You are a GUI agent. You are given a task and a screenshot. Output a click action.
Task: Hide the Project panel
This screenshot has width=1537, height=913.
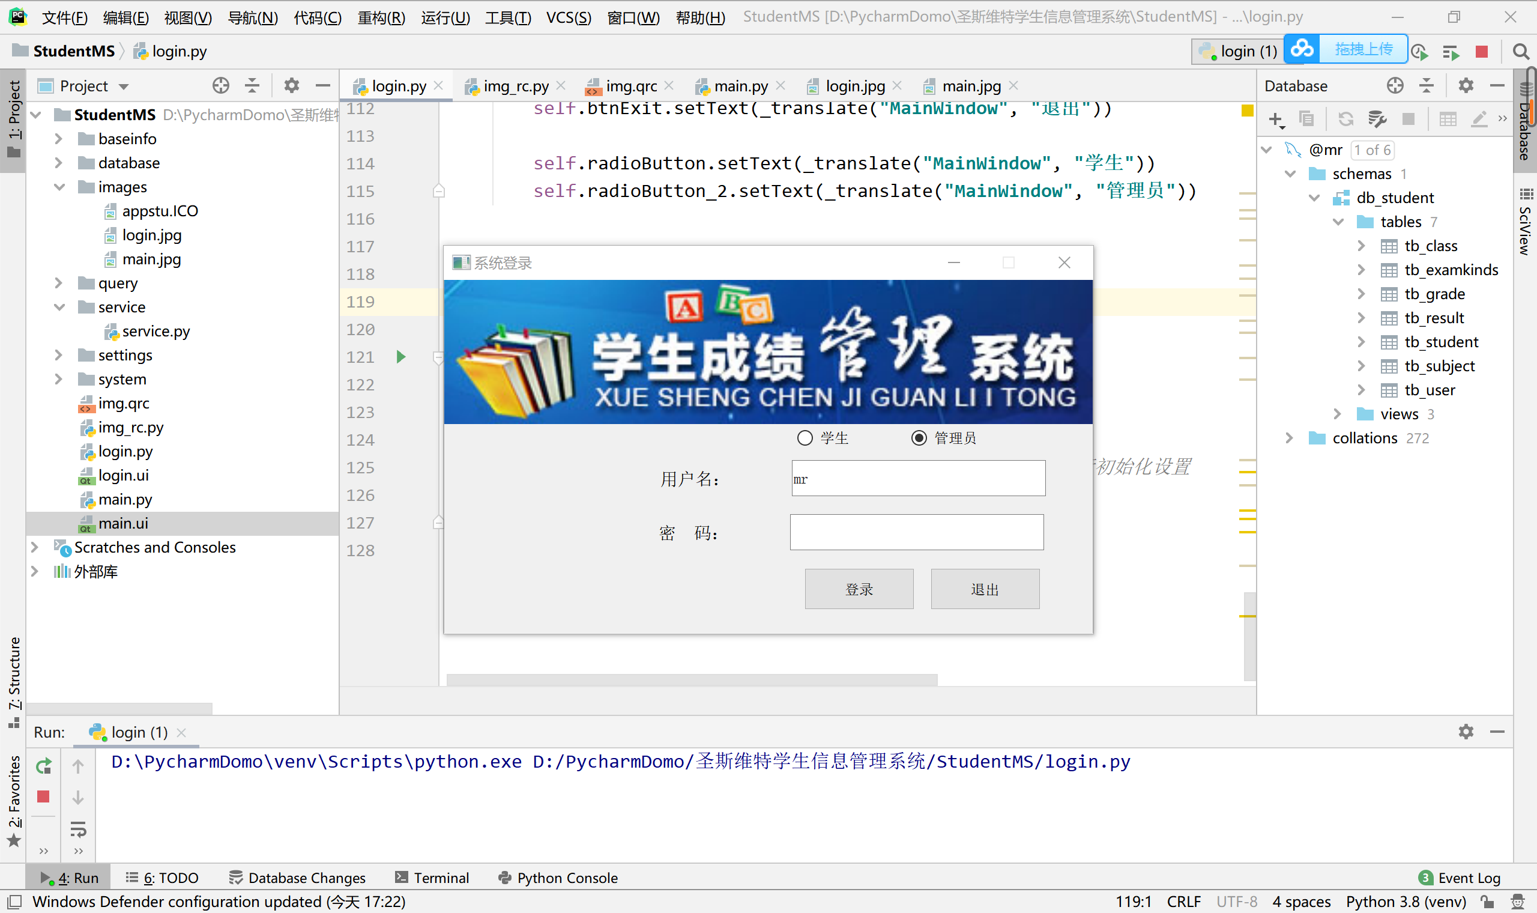323,85
